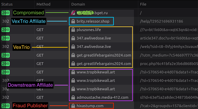Click the lock icon next to brity.relessor.shop
The height and width of the screenshot is (109, 198).
[73, 21]
